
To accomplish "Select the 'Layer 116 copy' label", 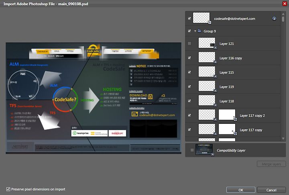I will pos(230,58).
